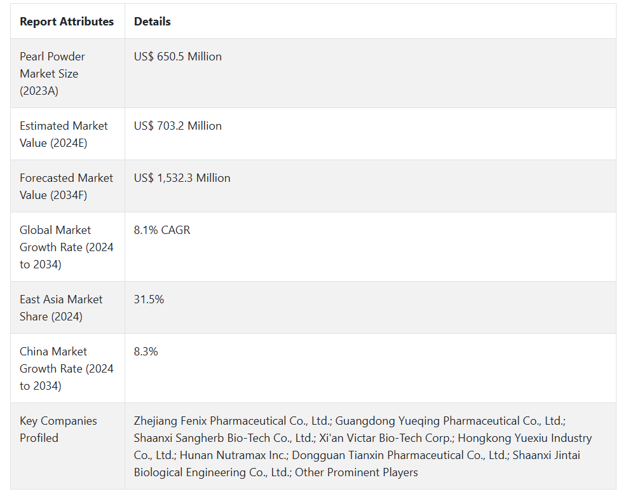The image size is (621, 494).
Task: Click Zhejiang Fenix Pharmaceutical company name
Action: point(232,421)
